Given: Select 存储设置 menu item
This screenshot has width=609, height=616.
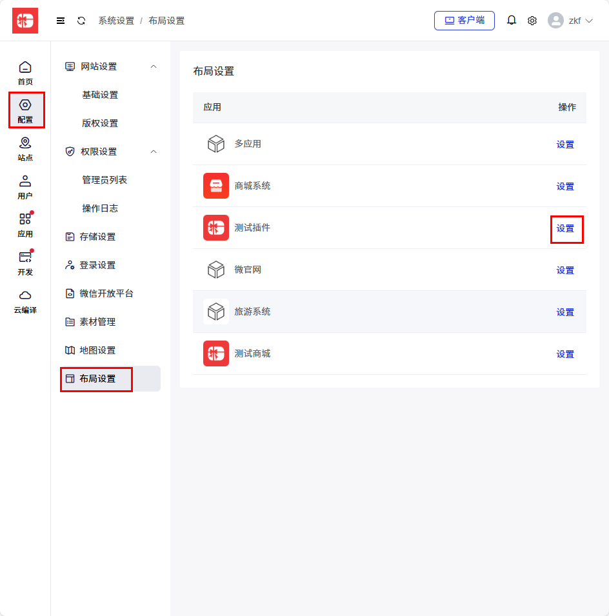Looking at the screenshot, I should (97, 237).
